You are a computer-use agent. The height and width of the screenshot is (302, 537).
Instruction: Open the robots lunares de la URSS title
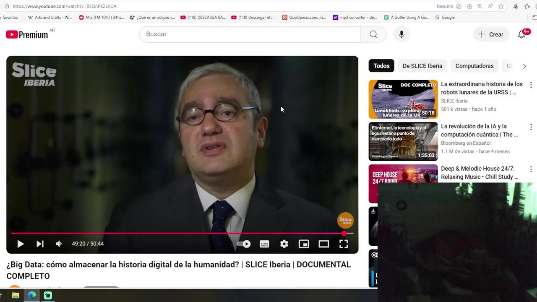point(482,88)
